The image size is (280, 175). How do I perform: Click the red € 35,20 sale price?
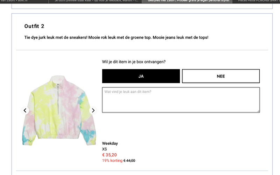point(109,155)
